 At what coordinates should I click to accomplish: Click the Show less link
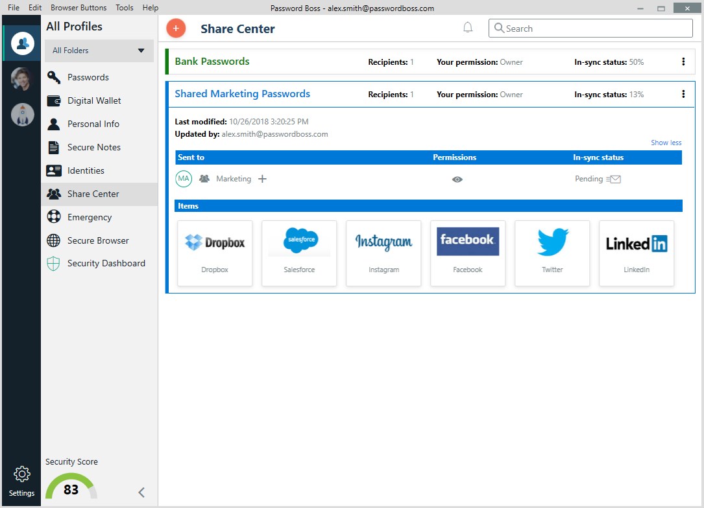click(666, 143)
